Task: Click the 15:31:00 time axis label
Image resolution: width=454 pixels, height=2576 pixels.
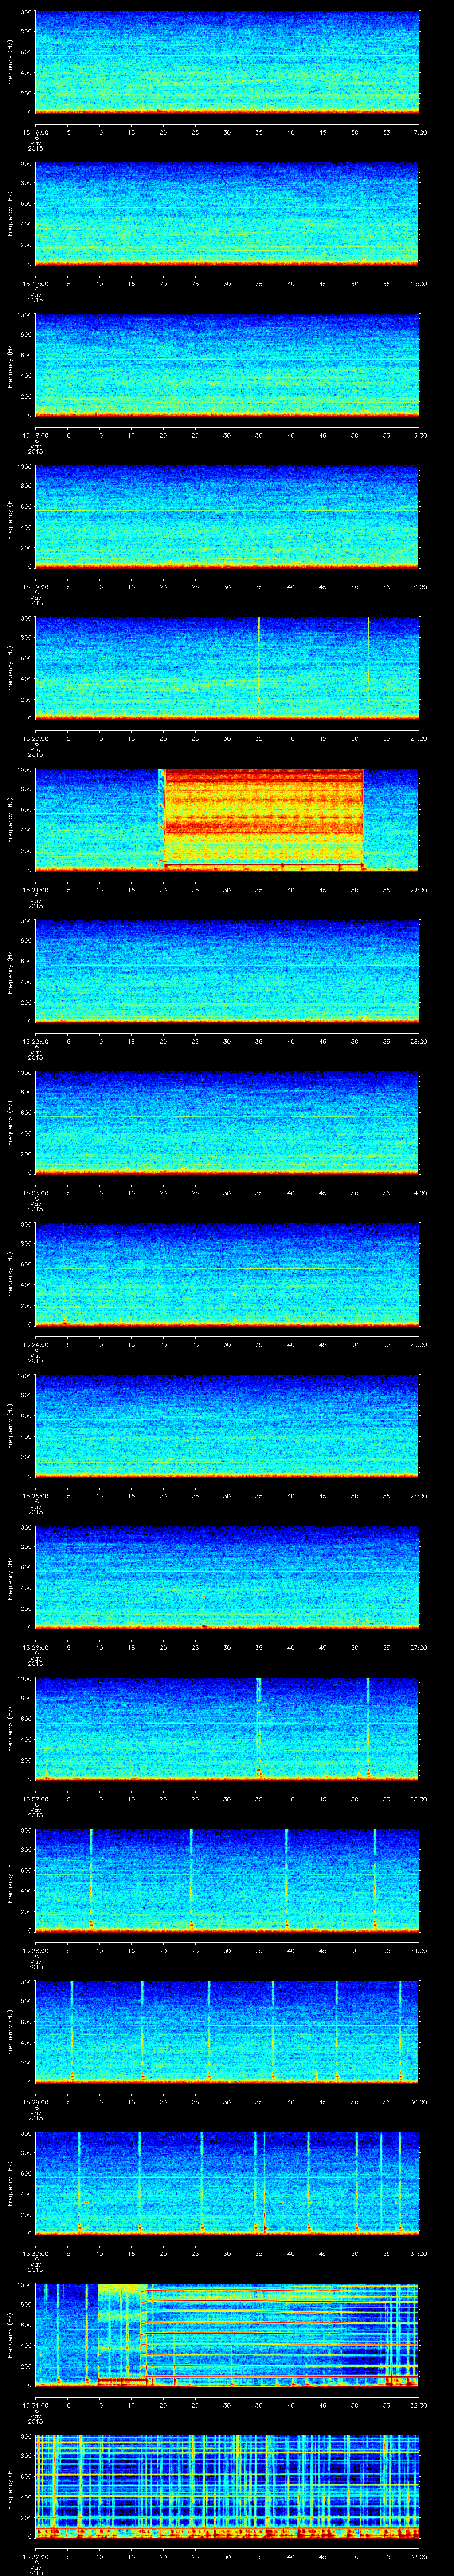Action: click(x=35, y=2405)
